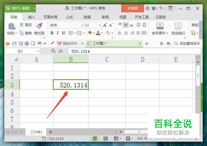This screenshot has height=146, width=207.
Task: Expand the fill color dropdown arrow
Action: (93, 33)
